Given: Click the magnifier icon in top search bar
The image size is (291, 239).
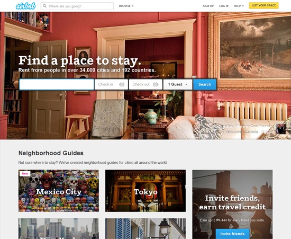Looking at the screenshot, I should (x=44, y=6).
